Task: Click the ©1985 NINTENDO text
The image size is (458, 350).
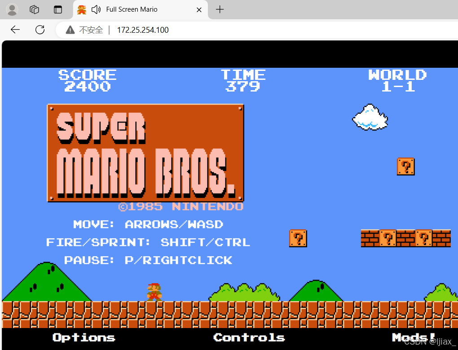Action: point(181,207)
